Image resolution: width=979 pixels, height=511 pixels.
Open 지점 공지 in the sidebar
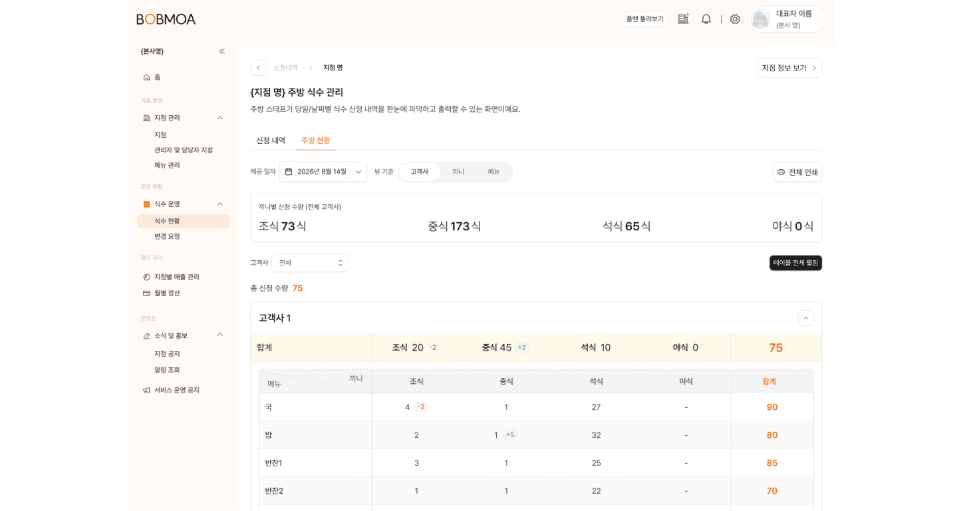(x=167, y=353)
